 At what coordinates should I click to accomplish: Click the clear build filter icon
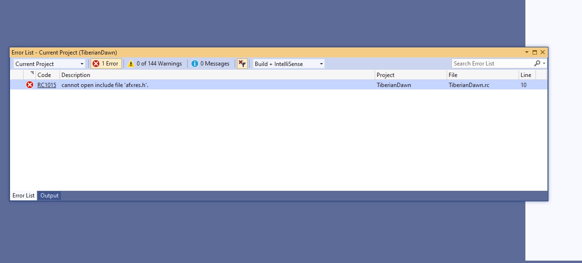[x=242, y=64]
